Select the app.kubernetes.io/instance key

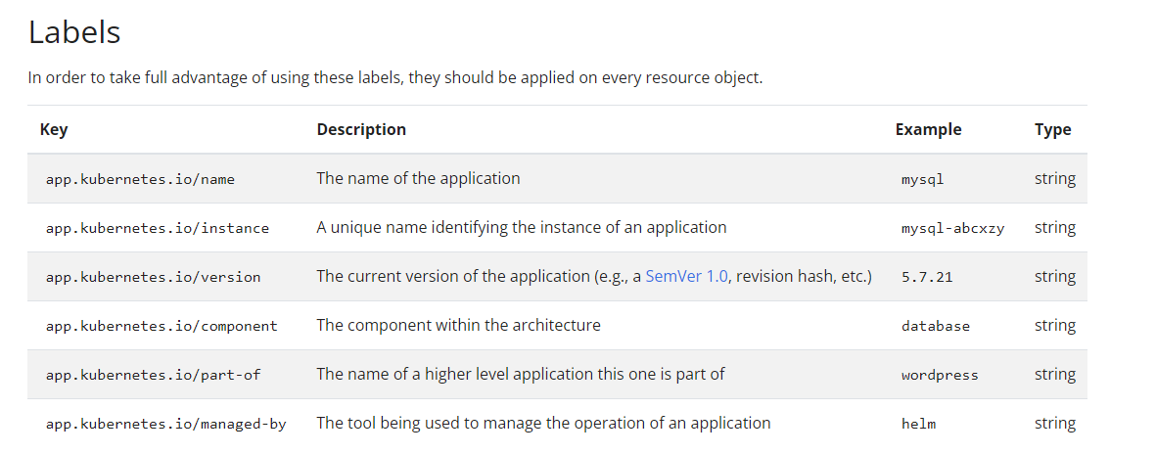click(x=157, y=229)
